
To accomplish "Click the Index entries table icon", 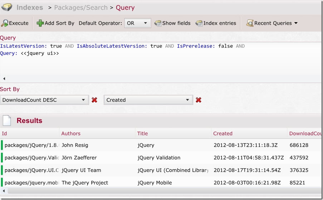I will pyautogui.click(x=199, y=23).
